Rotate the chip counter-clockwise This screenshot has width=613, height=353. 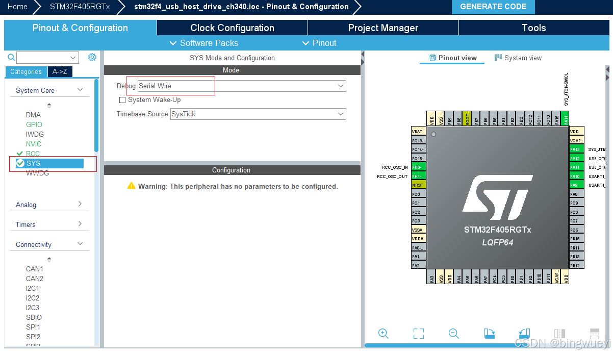524,334
